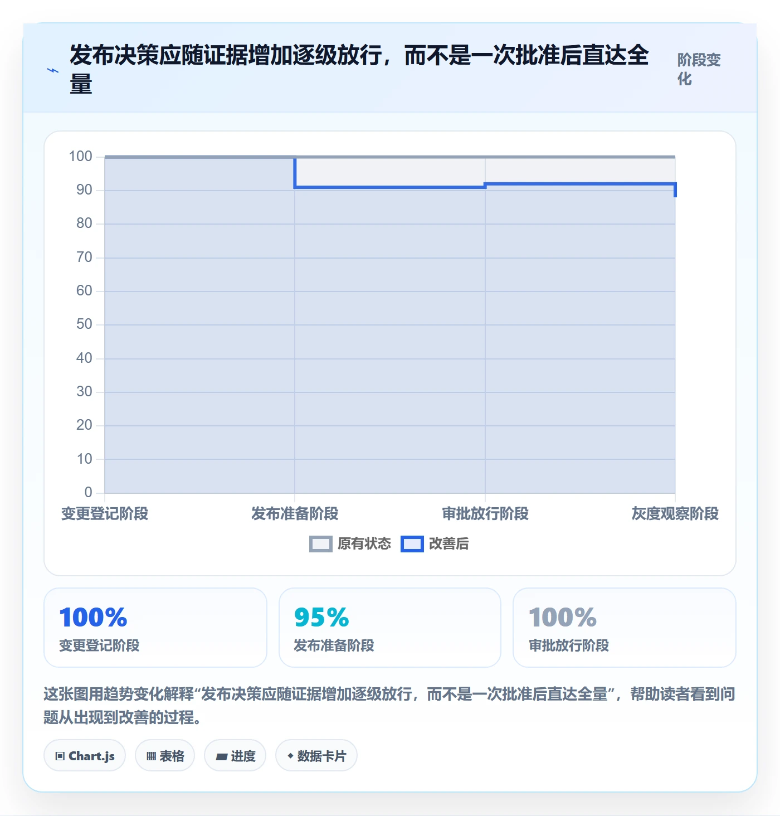This screenshot has height=816, width=780.
Task: Click the 变更登记阶段 x-axis label
Action: click(x=105, y=513)
